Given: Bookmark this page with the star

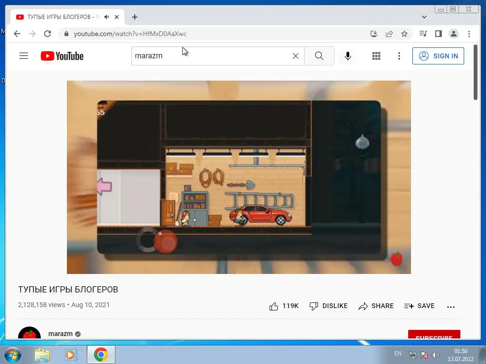Looking at the screenshot, I should (404, 34).
